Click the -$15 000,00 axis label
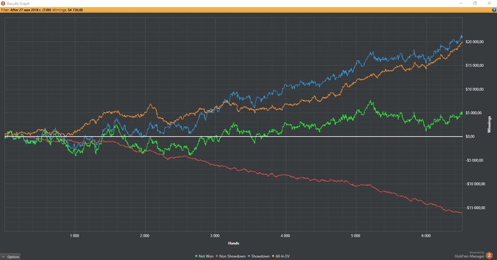Image resolution: width=497 pixels, height=260 pixels. (475, 208)
